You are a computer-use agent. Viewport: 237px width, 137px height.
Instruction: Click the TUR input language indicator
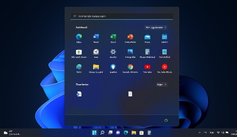point(212,133)
